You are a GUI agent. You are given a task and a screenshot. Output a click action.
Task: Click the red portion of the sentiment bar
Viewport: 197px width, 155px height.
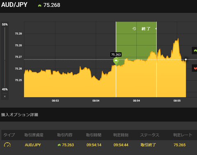(x=5, y=74)
